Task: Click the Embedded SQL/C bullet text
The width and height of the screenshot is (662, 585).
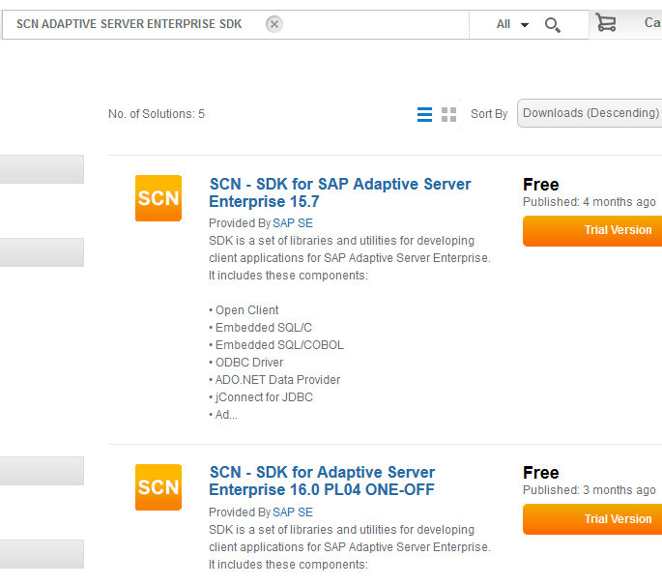Action: tap(264, 328)
